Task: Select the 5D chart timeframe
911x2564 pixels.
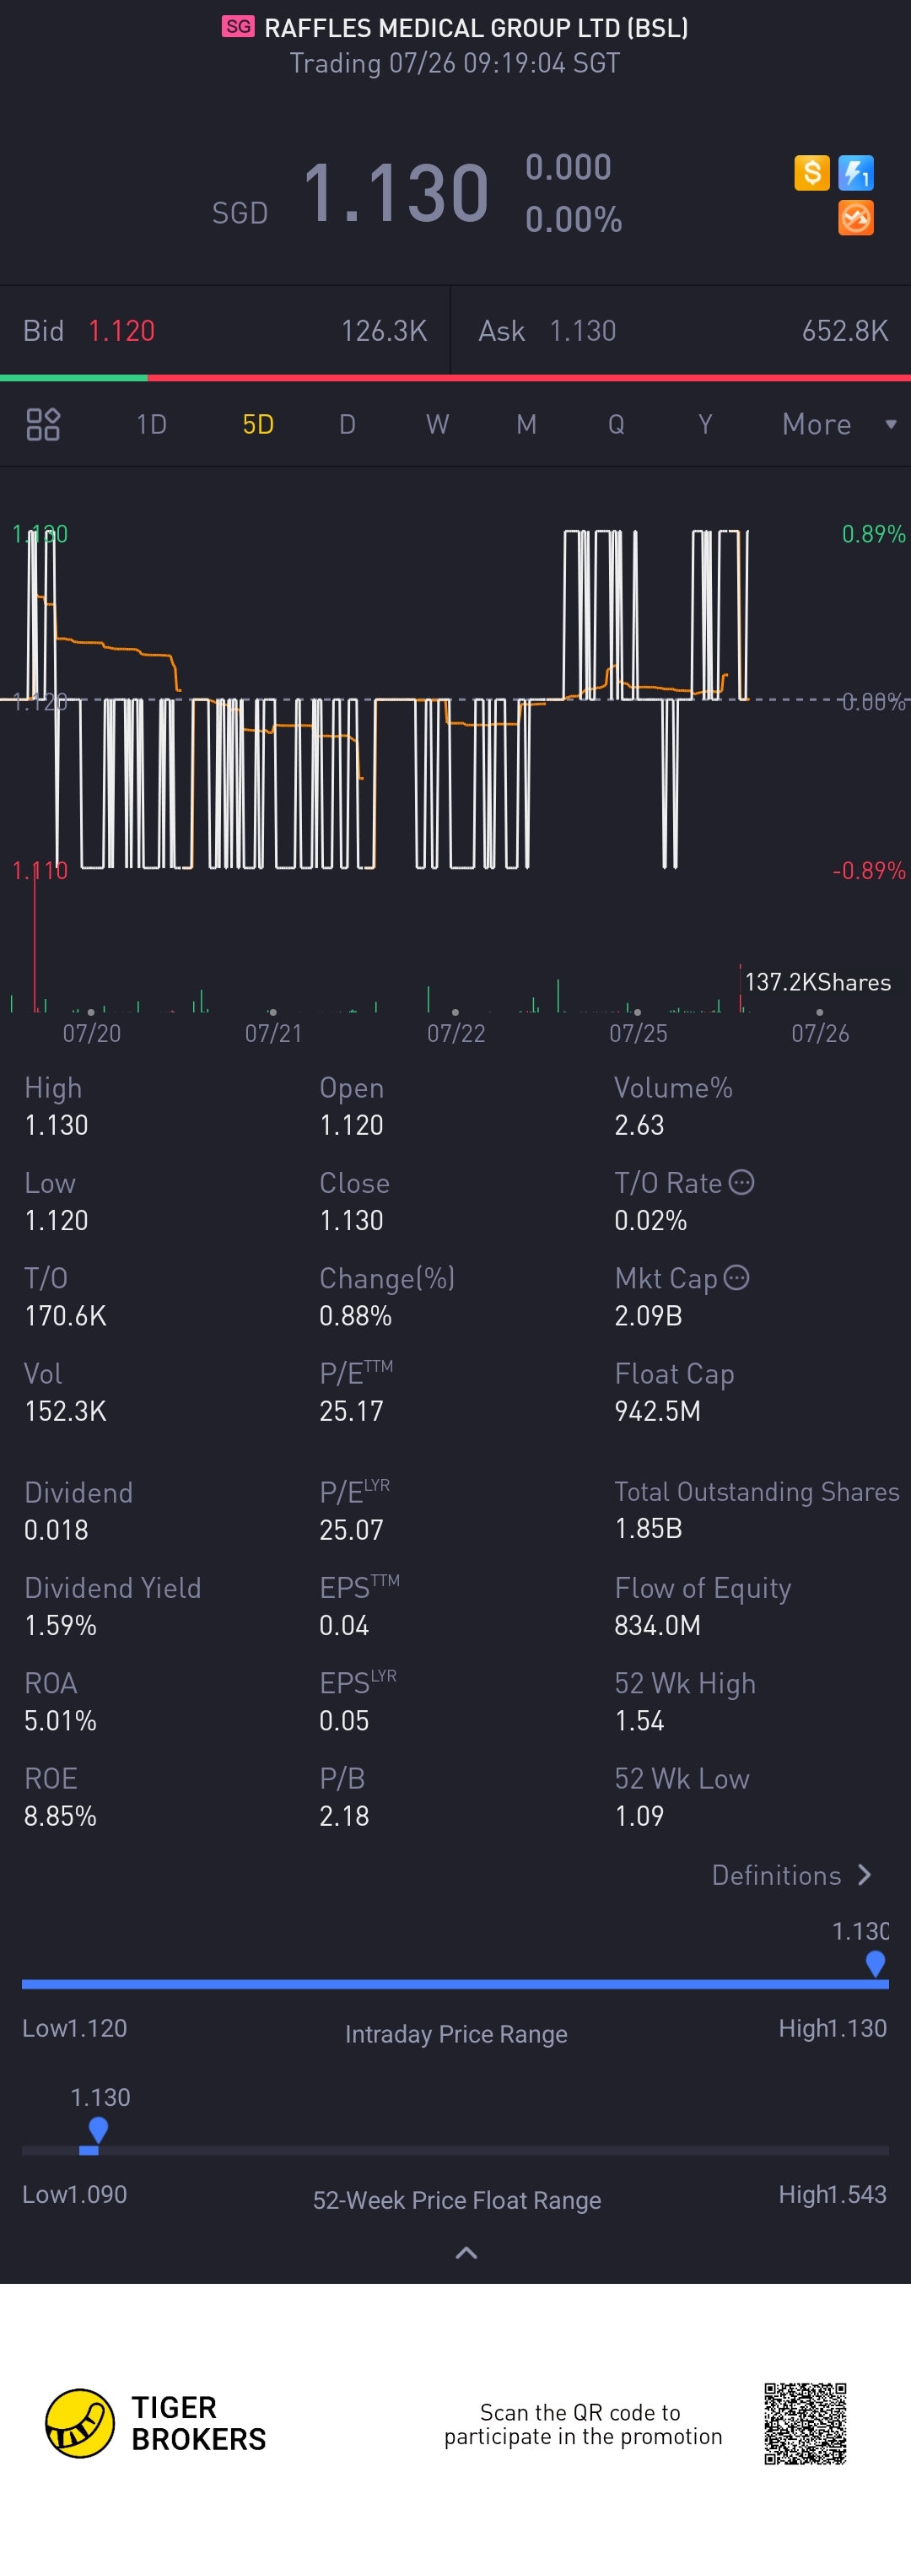Action: point(258,425)
